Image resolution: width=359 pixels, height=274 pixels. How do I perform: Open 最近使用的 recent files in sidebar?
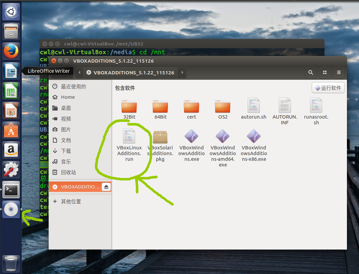coord(80,86)
